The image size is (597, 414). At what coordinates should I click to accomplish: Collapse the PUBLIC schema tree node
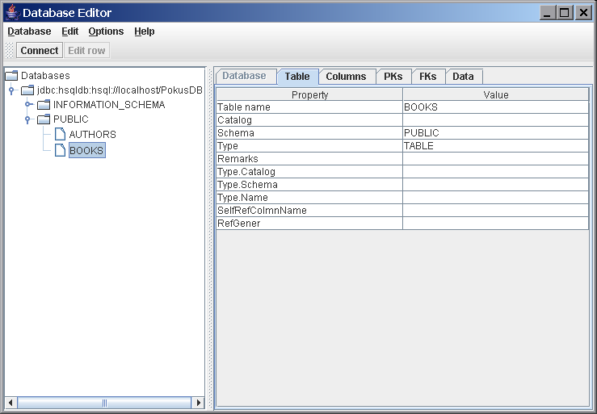pos(27,120)
